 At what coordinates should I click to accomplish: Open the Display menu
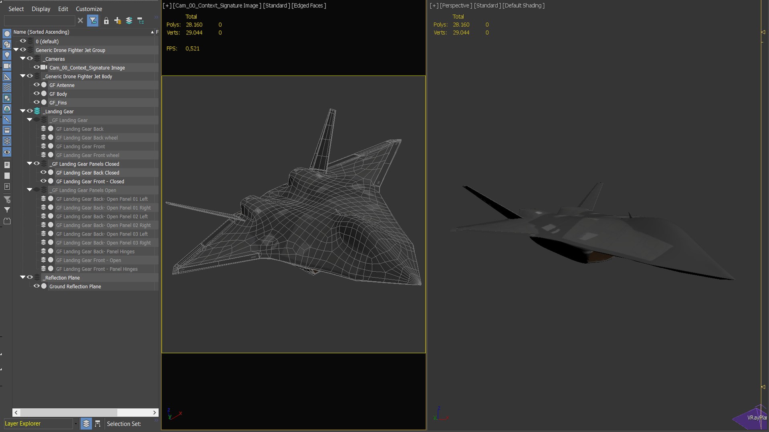coord(41,9)
